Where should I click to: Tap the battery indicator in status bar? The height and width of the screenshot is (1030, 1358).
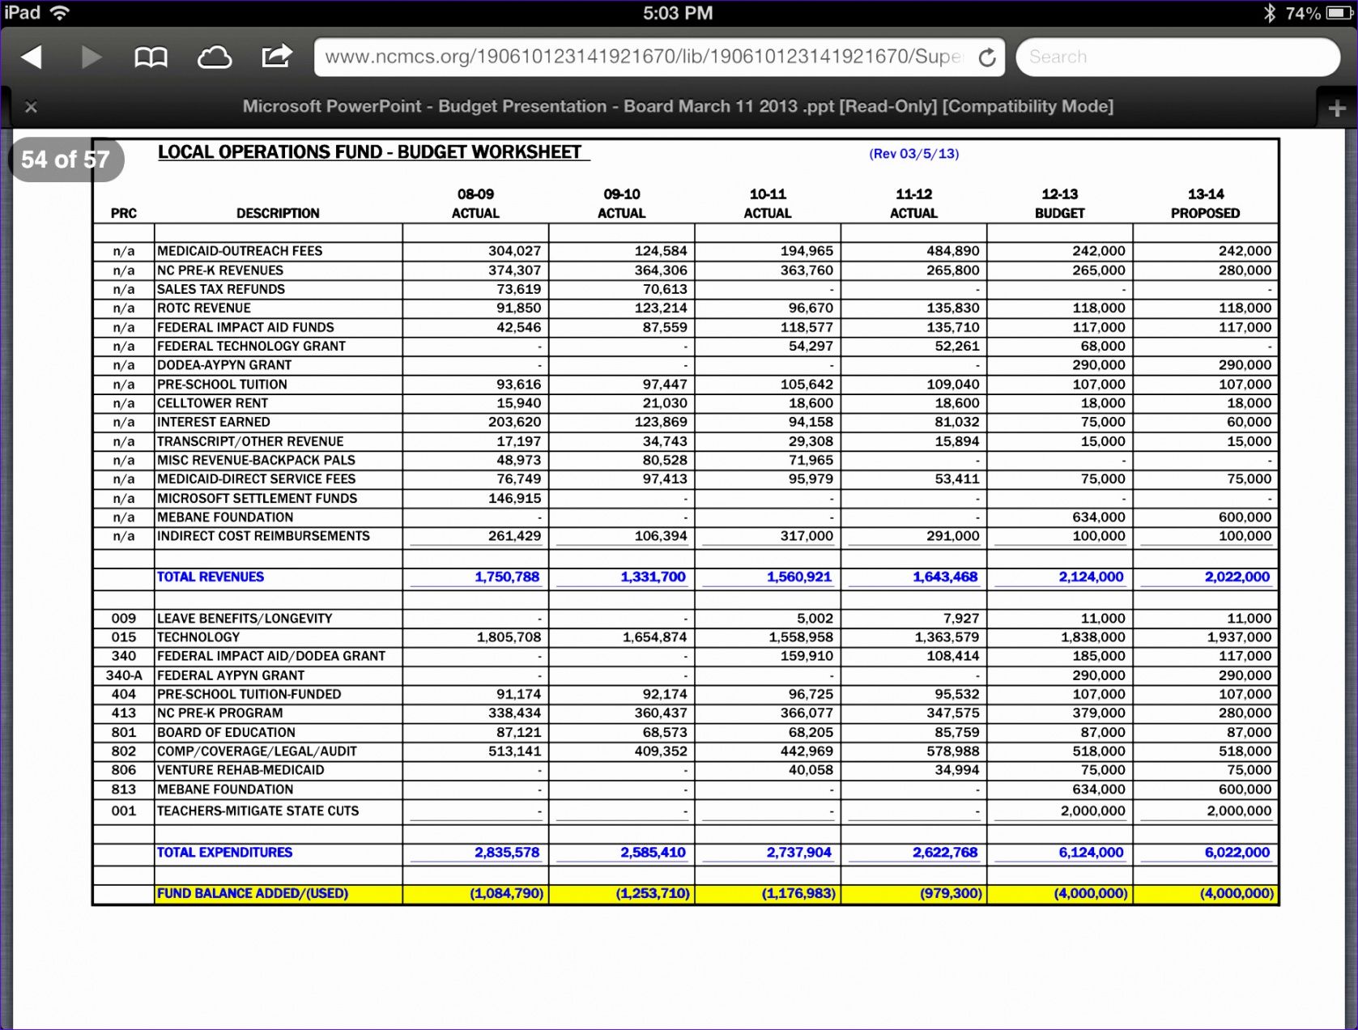click(1338, 13)
